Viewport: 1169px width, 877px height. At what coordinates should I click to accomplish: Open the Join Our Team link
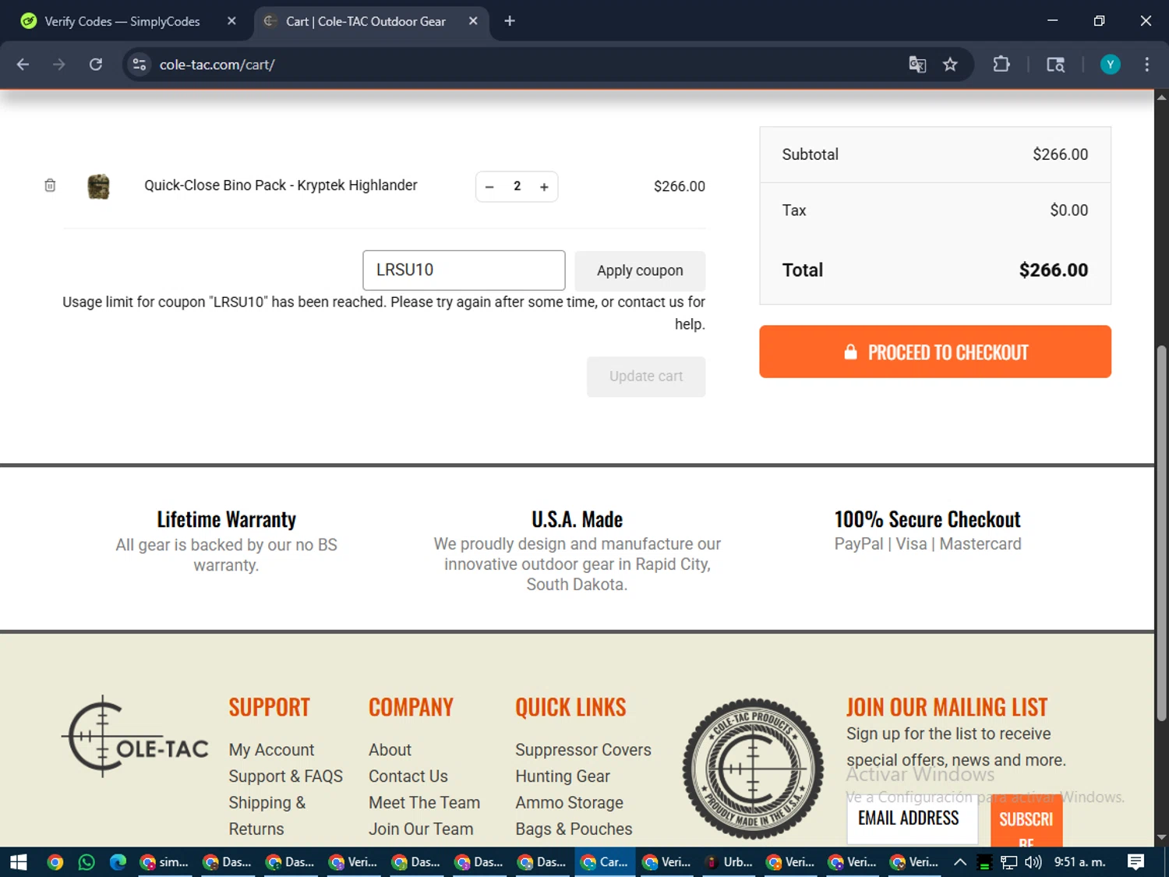tap(421, 829)
